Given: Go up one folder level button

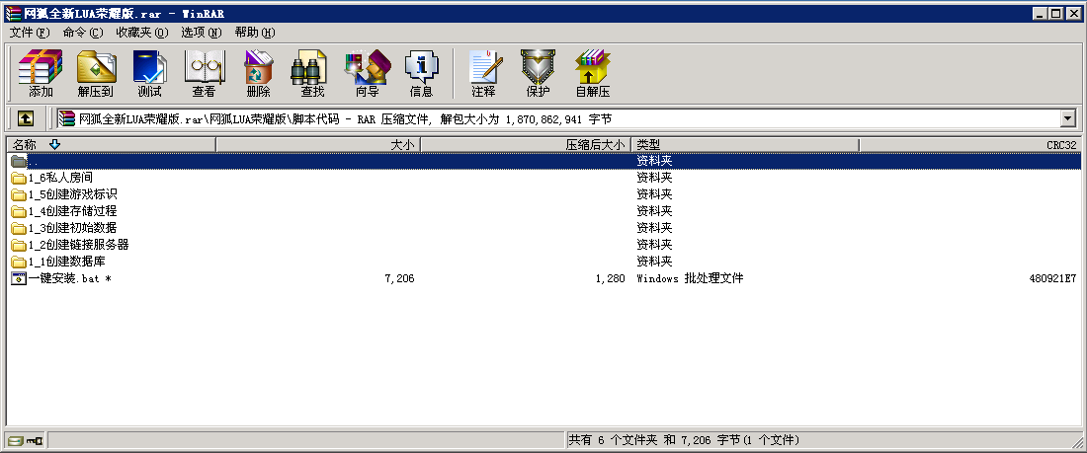Looking at the screenshot, I should point(25,118).
